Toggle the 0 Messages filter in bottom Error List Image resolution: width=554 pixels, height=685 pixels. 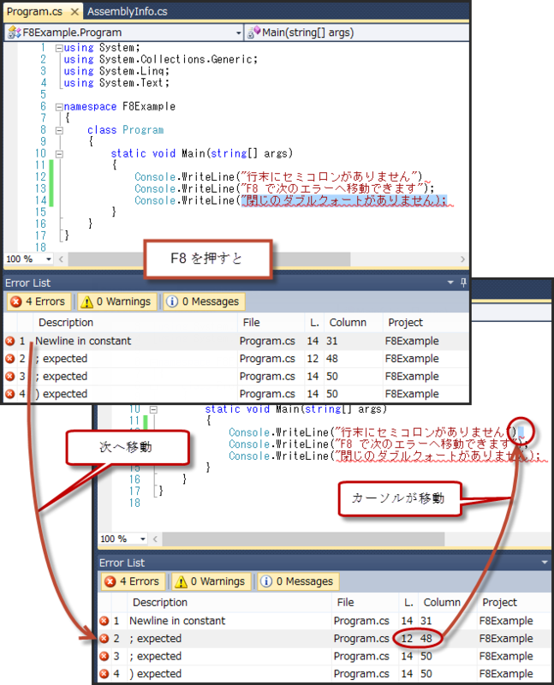pyautogui.click(x=299, y=581)
